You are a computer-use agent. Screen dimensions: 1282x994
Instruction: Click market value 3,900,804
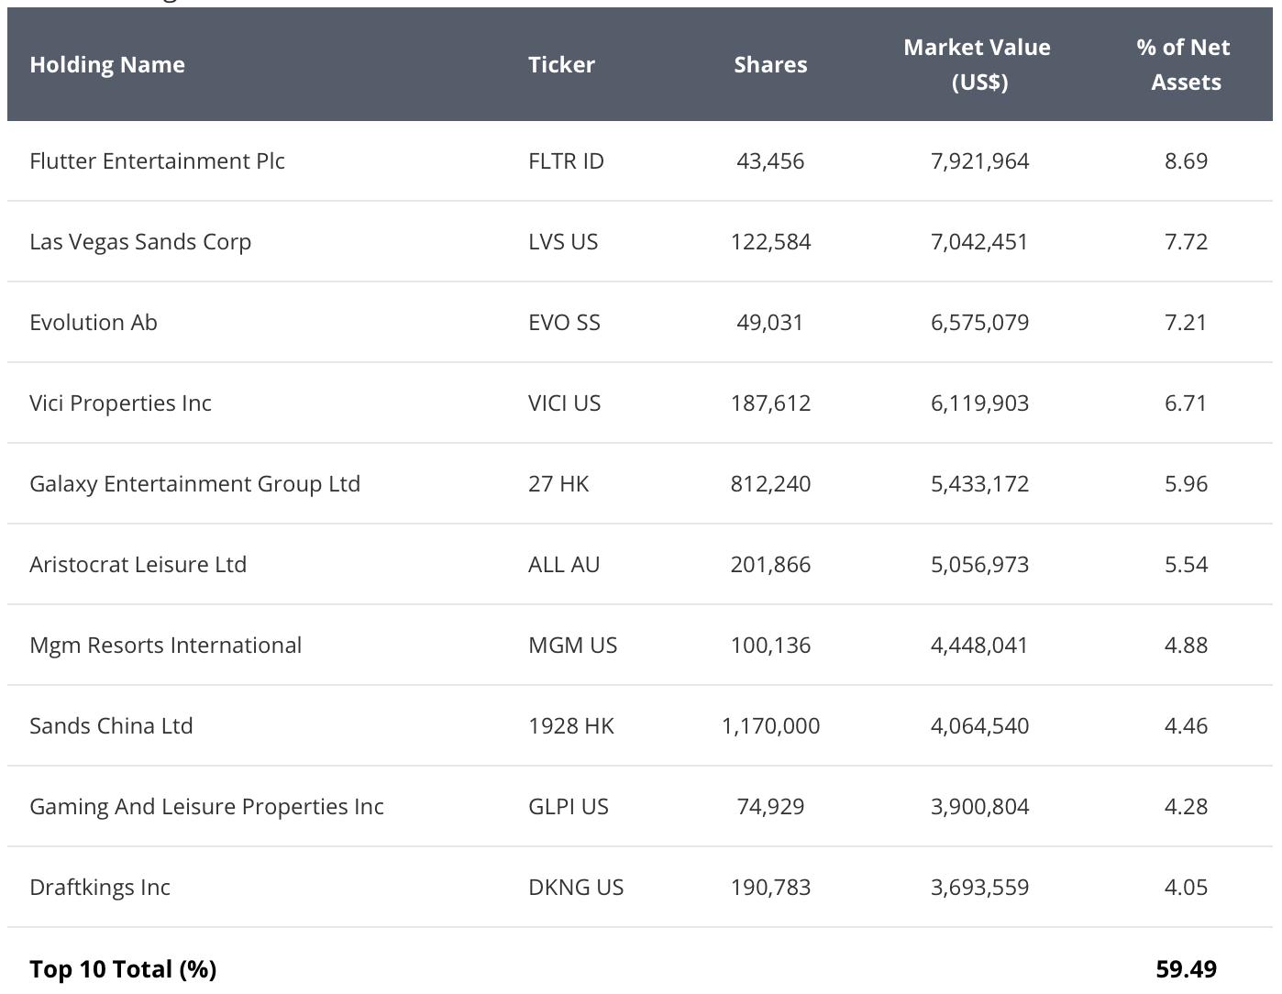pos(979,806)
